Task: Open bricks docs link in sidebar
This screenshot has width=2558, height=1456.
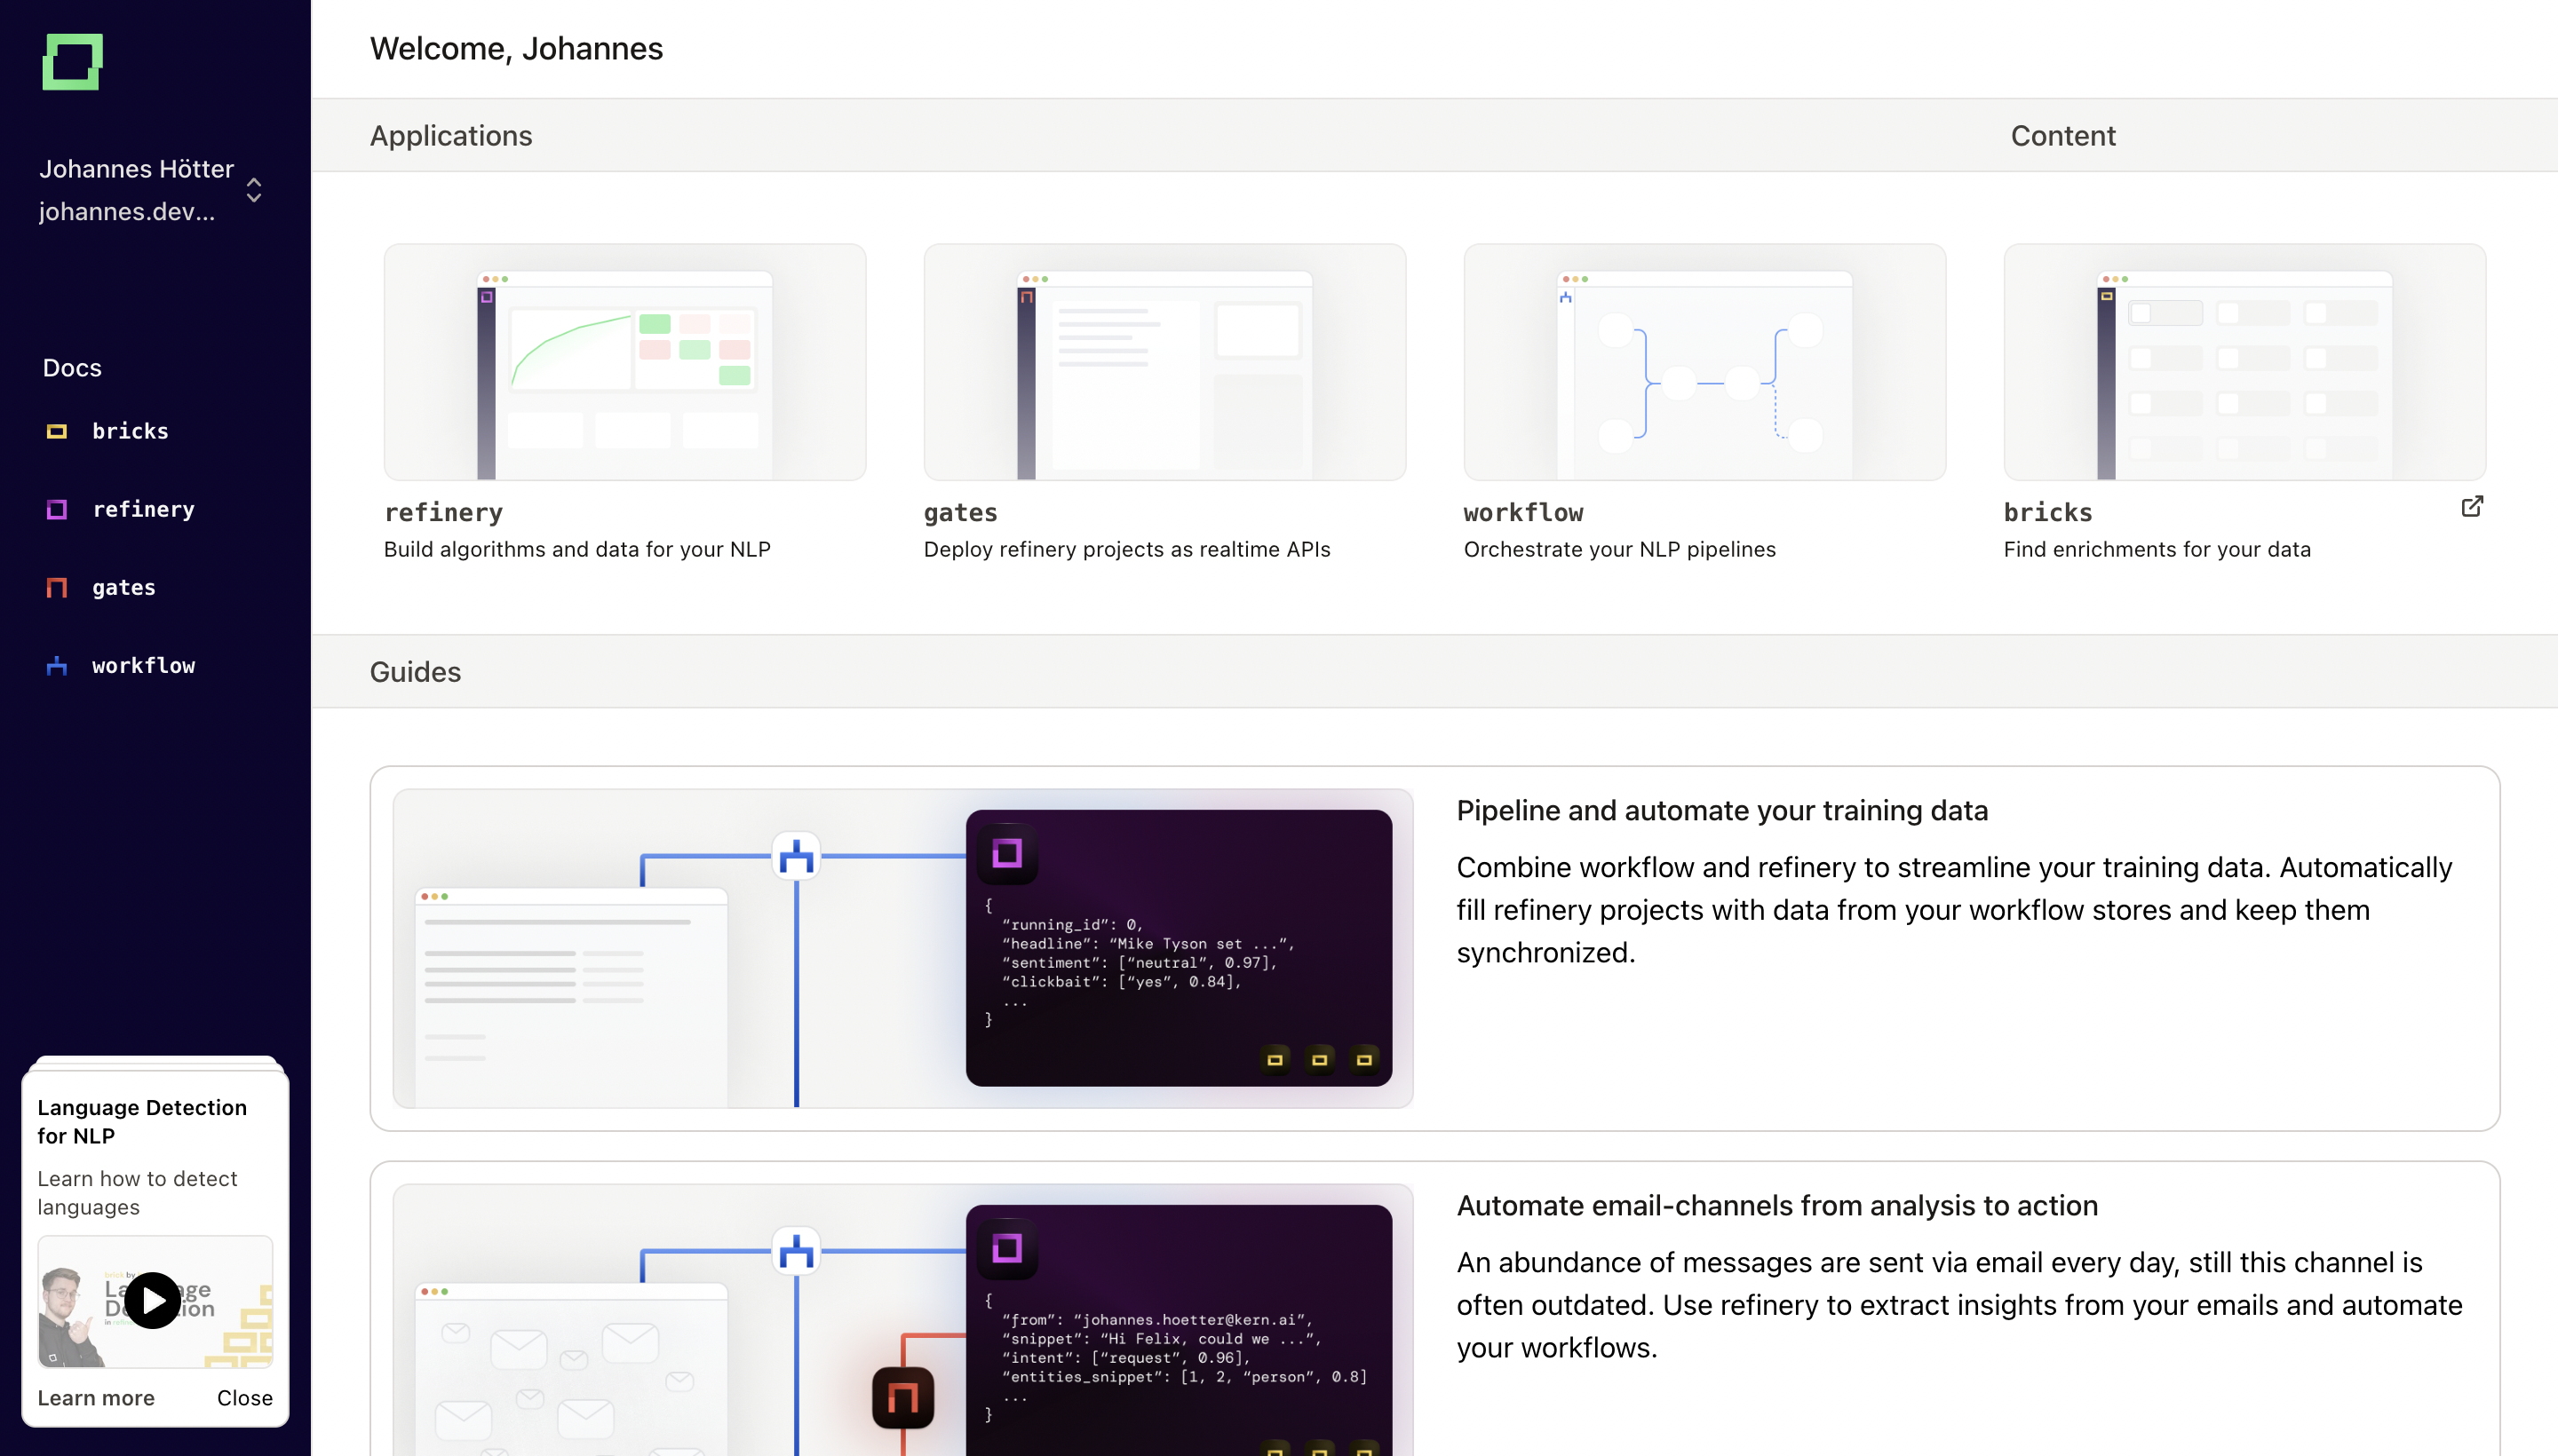Action: click(x=130, y=431)
